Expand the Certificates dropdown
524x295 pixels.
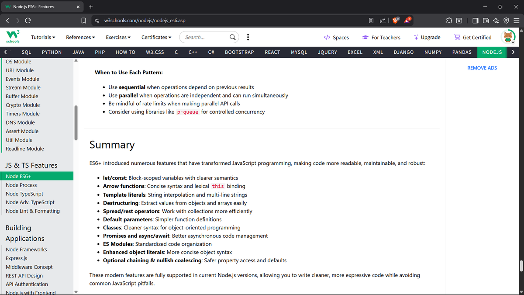click(156, 37)
